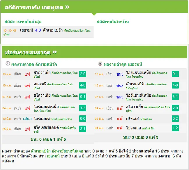Click ไอร์แลนด์เหนือ in Luxembourg's 04 ก.ย. row
This screenshot has width=189, height=170.
click(x=46, y=107)
